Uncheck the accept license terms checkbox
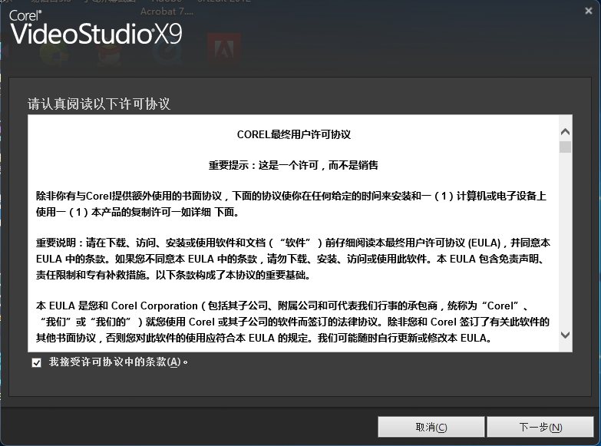 pyautogui.click(x=36, y=362)
